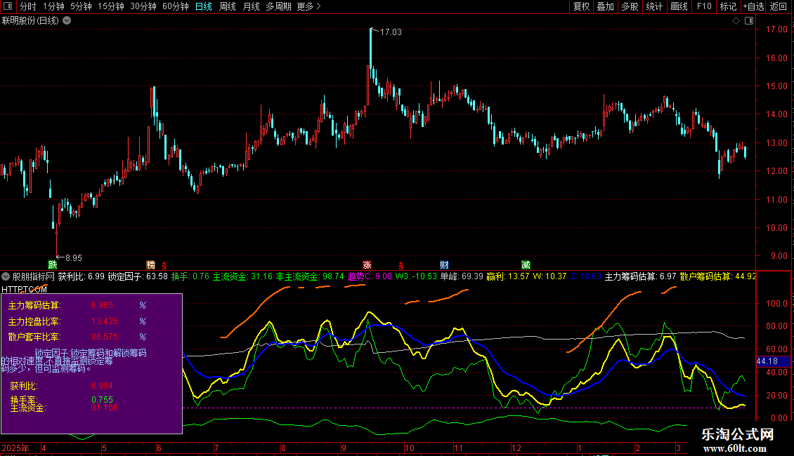Image resolution: width=794 pixels, height=456 pixels.
Task: Click the 复权 button
Action: (x=581, y=7)
